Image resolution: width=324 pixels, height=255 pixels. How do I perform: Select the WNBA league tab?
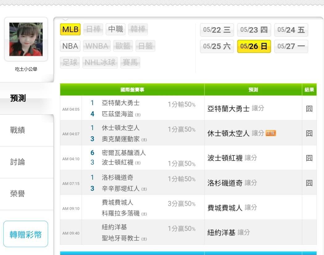[97, 46]
